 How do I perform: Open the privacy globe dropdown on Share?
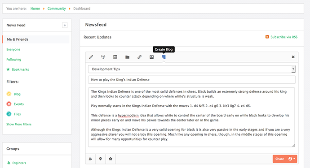292,159
